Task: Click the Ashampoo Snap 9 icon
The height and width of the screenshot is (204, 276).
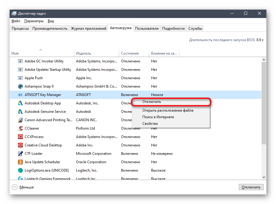Action: [x=20, y=86]
